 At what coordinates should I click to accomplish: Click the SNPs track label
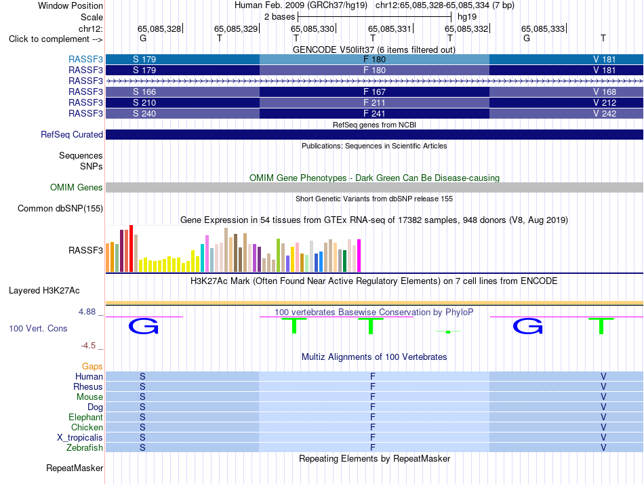tap(92, 166)
